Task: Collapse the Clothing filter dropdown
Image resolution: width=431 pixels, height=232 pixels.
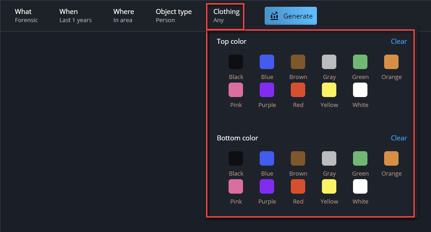Action: [x=226, y=15]
